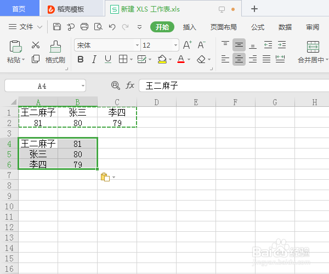Apply yellow fill color bucket
The width and height of the screenshot is (329, 274).
(x=162, y=59)
